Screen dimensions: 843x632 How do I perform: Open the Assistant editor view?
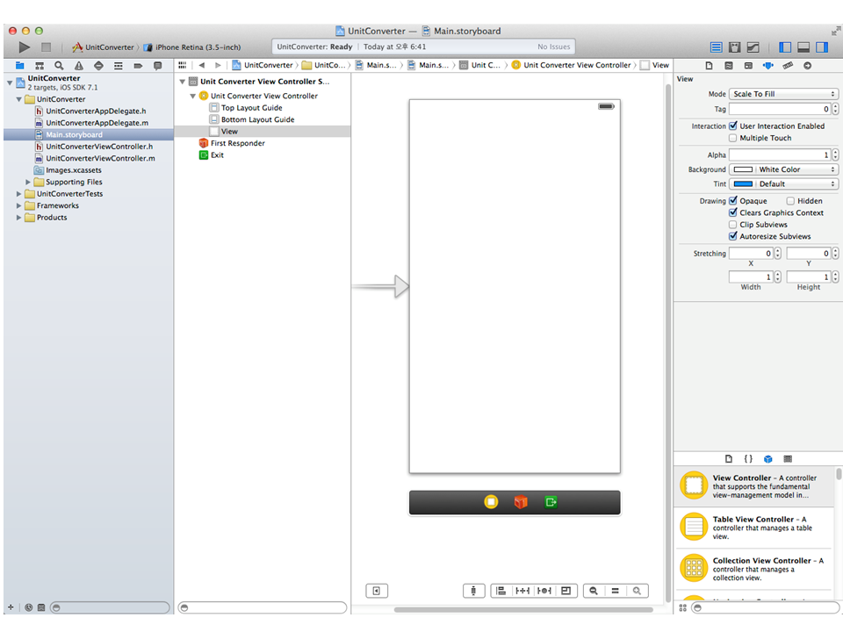(735, 47)
